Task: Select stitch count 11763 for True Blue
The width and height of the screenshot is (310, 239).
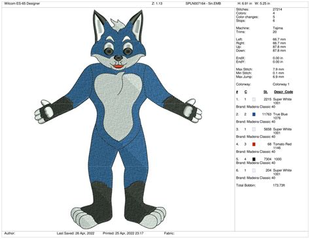Action: [x=267, y=114]
